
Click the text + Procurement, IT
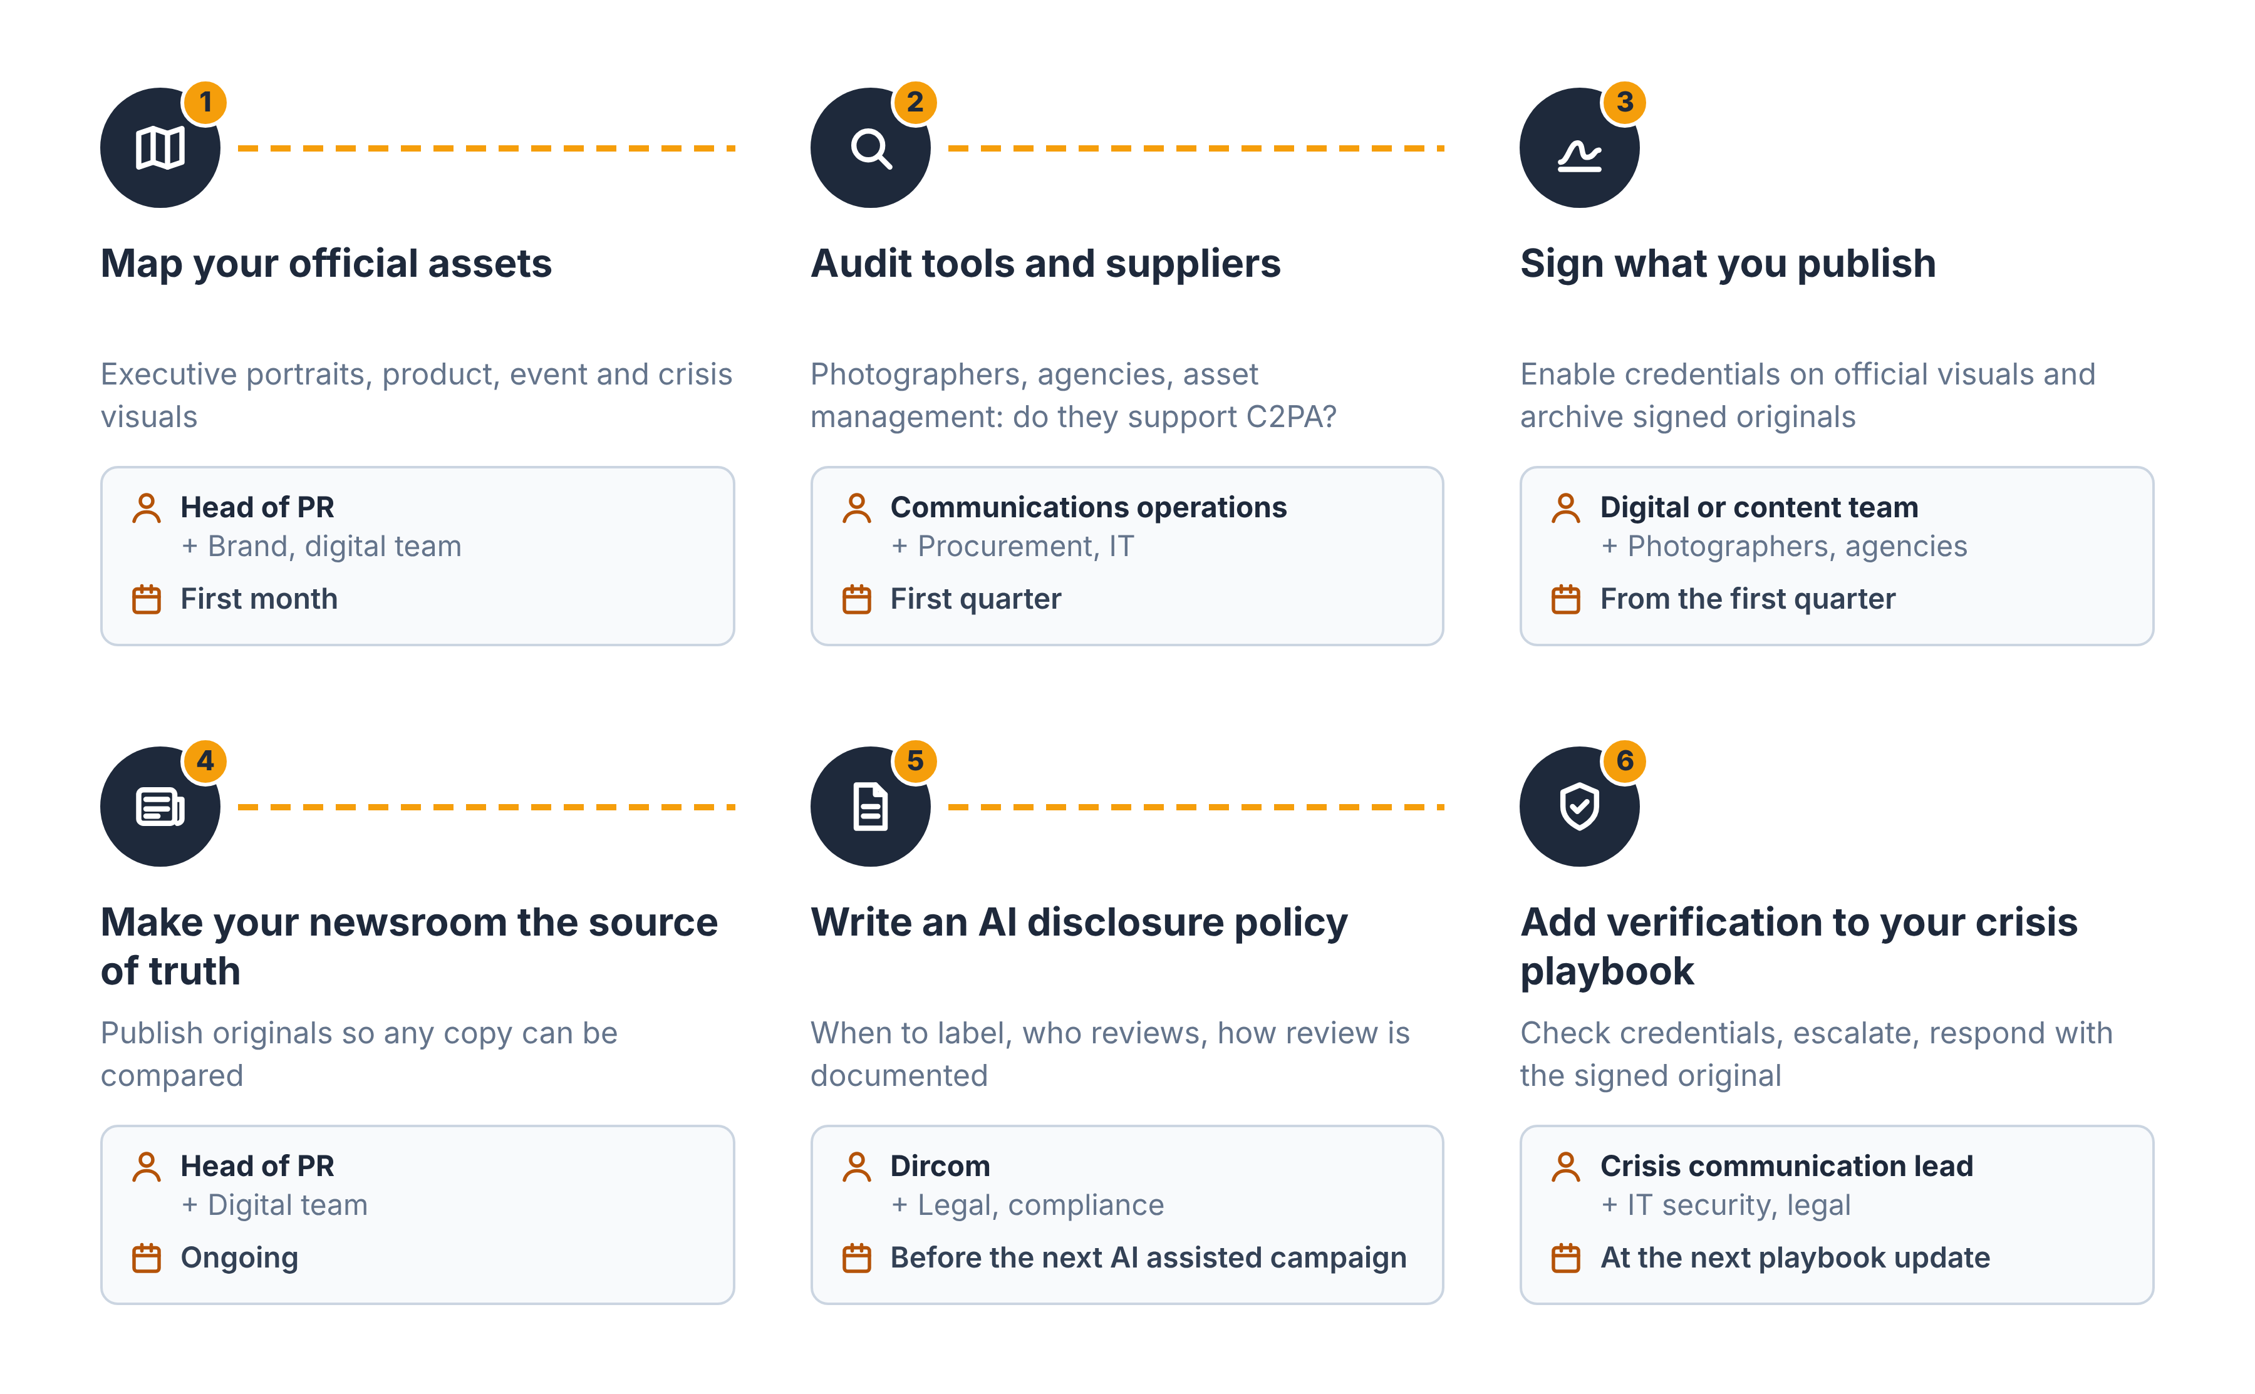click(x=1012, y=547)
